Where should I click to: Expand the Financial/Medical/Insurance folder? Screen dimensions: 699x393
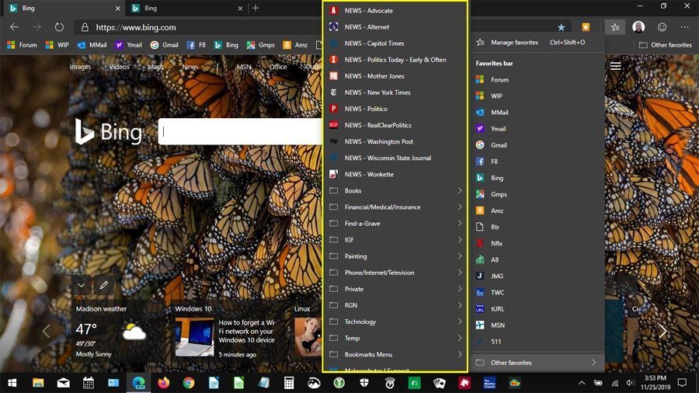click(395, 207)
